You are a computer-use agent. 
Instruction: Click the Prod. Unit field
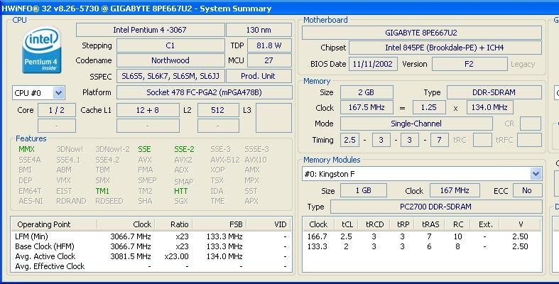[259, 76]
